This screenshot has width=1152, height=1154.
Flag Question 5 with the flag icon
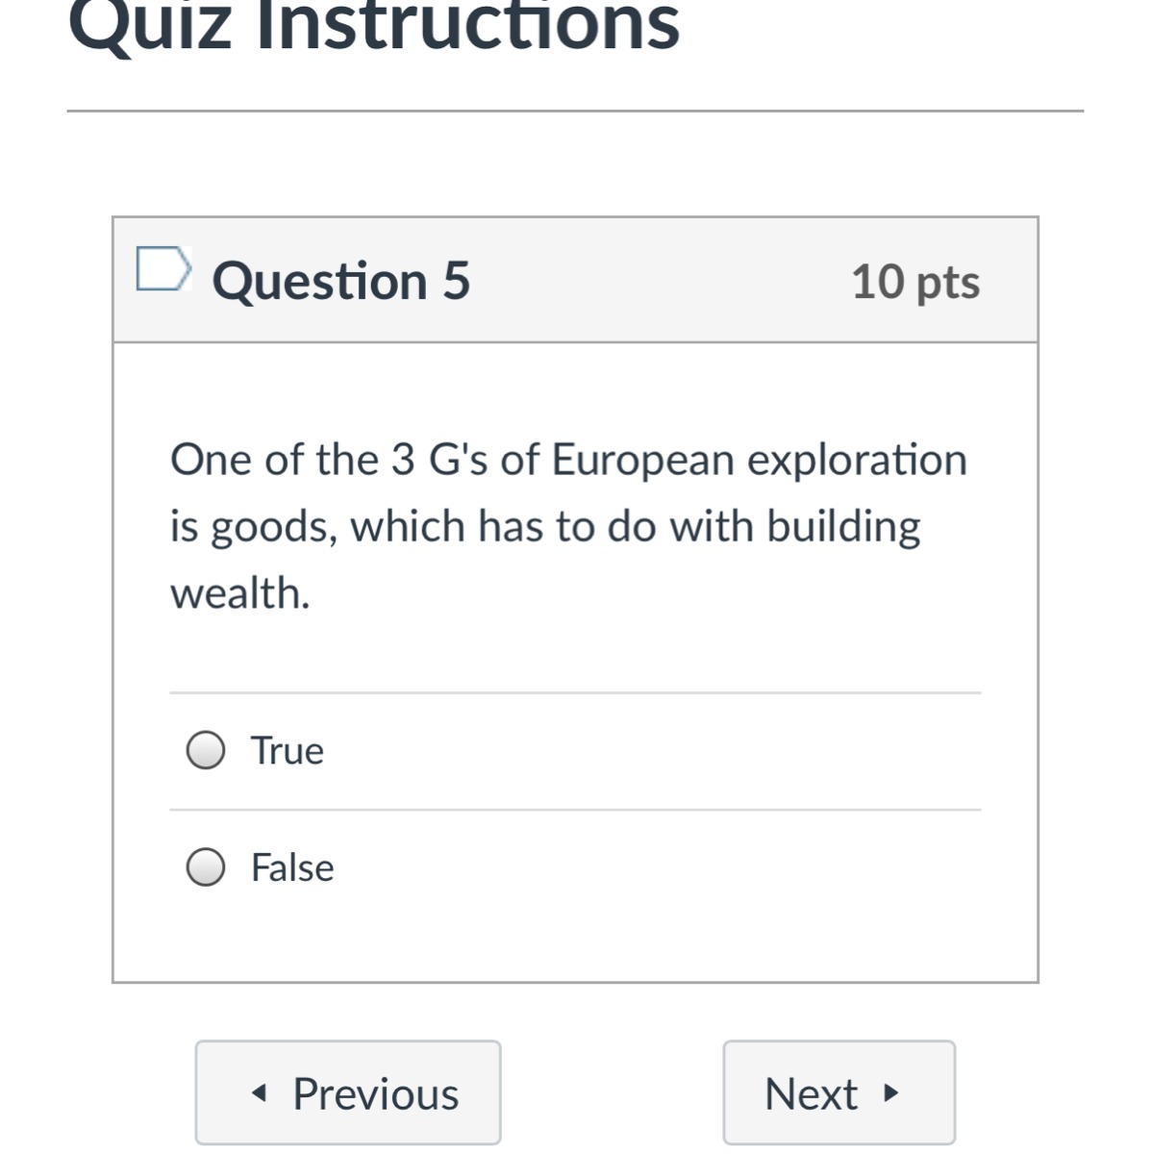pos(161,269)
